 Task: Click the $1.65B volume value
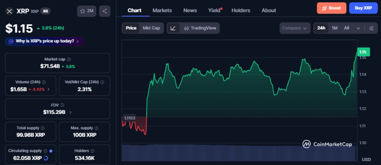(19, 89)
